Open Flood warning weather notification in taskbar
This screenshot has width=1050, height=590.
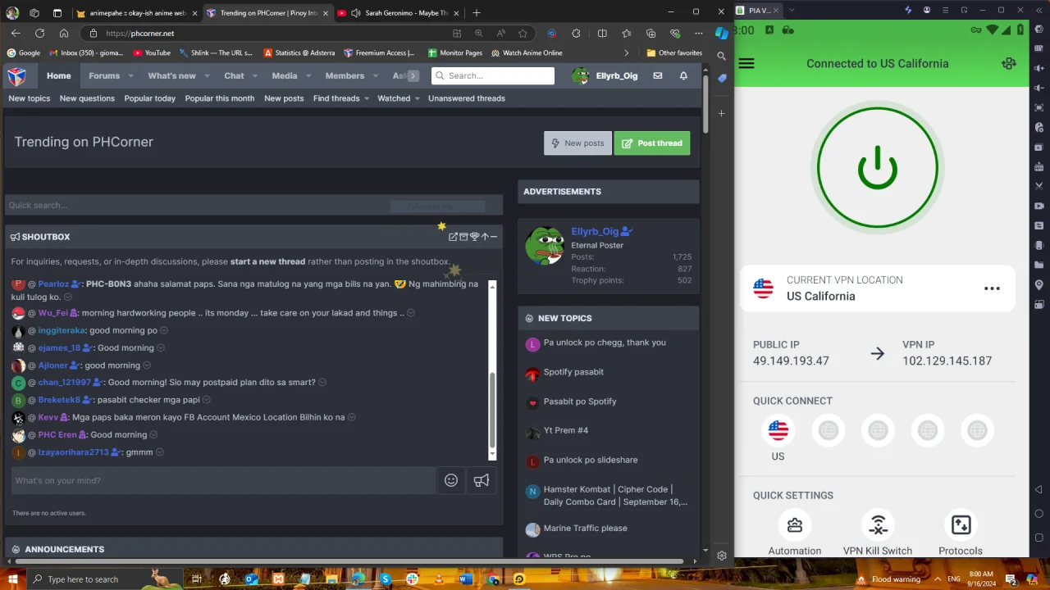pos(888,579)
